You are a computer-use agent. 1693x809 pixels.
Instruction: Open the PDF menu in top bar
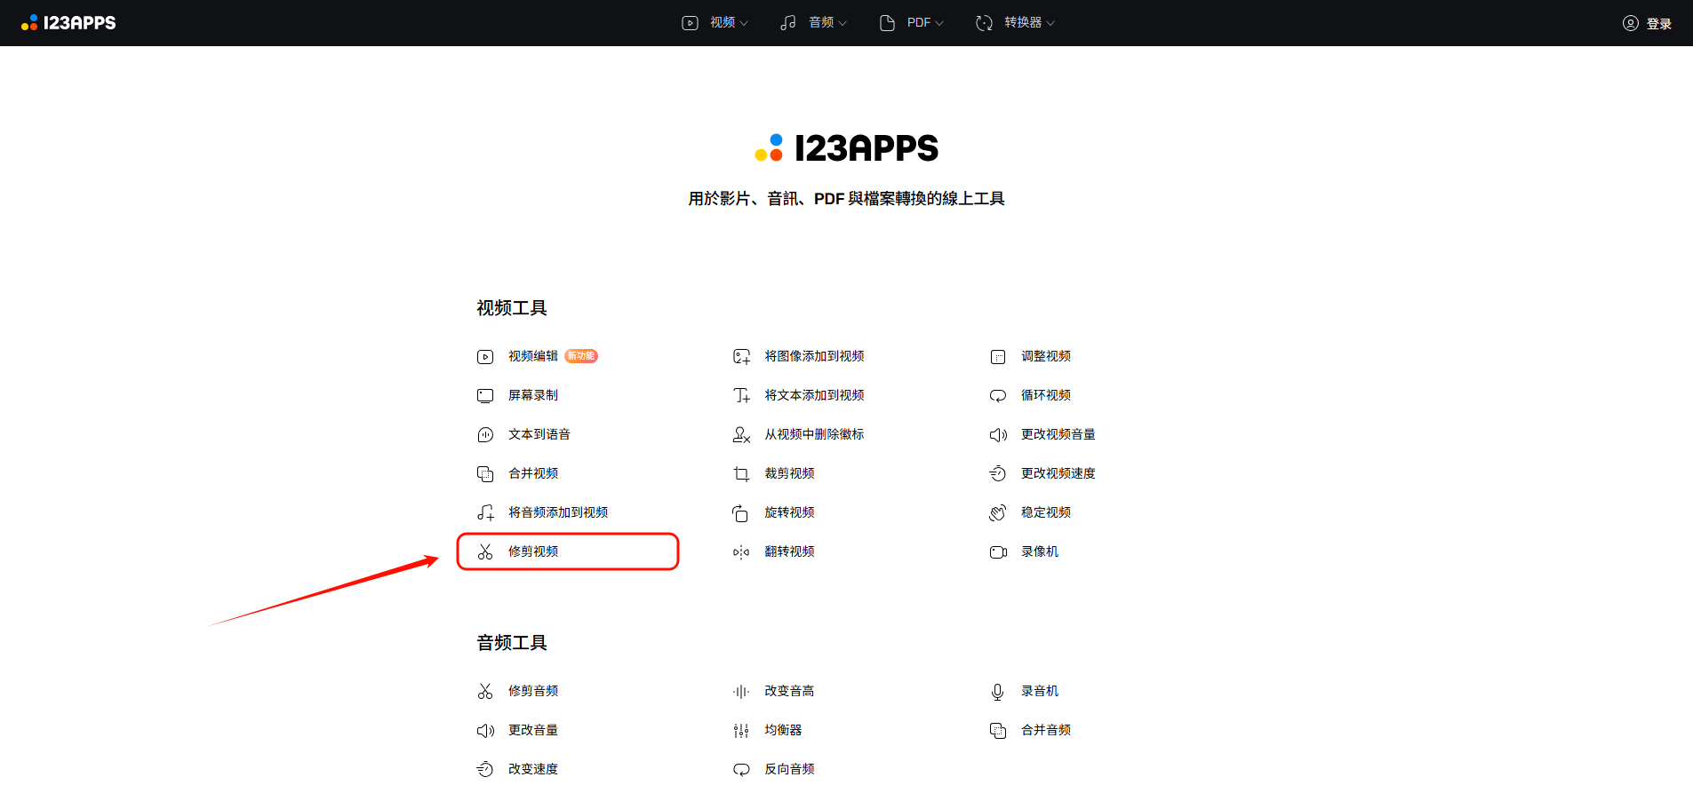tap(911, 23)
